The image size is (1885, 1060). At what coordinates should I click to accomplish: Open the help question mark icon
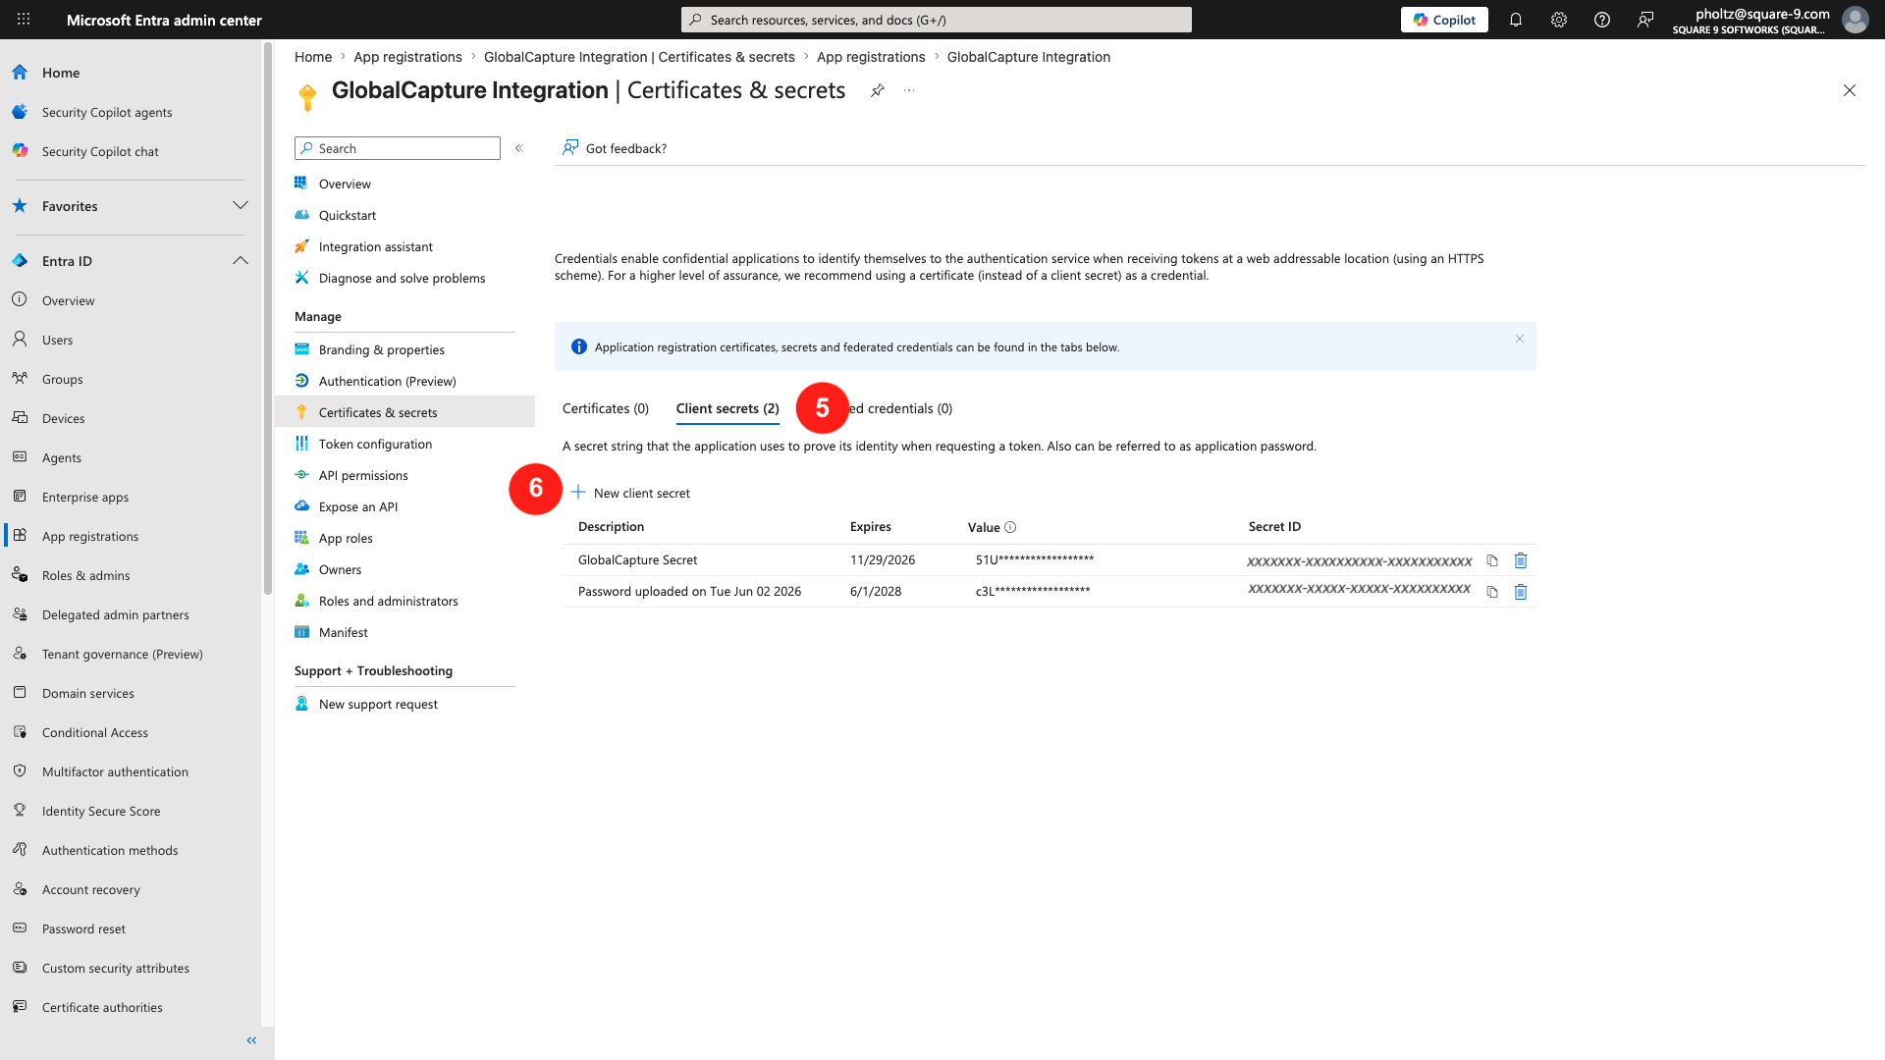tap(1602, 20)
